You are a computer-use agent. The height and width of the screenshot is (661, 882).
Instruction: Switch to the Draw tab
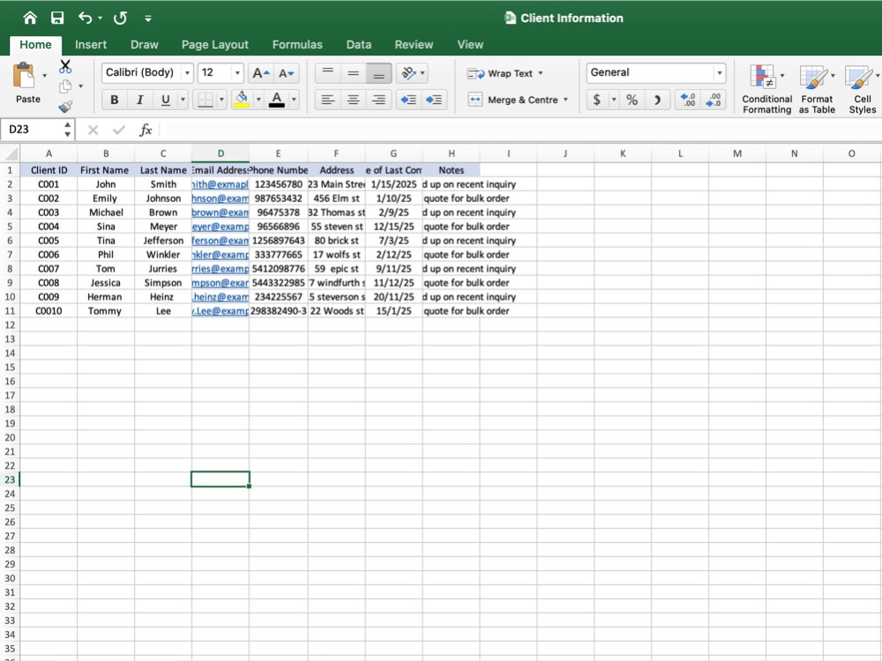[x=145, y=44]
